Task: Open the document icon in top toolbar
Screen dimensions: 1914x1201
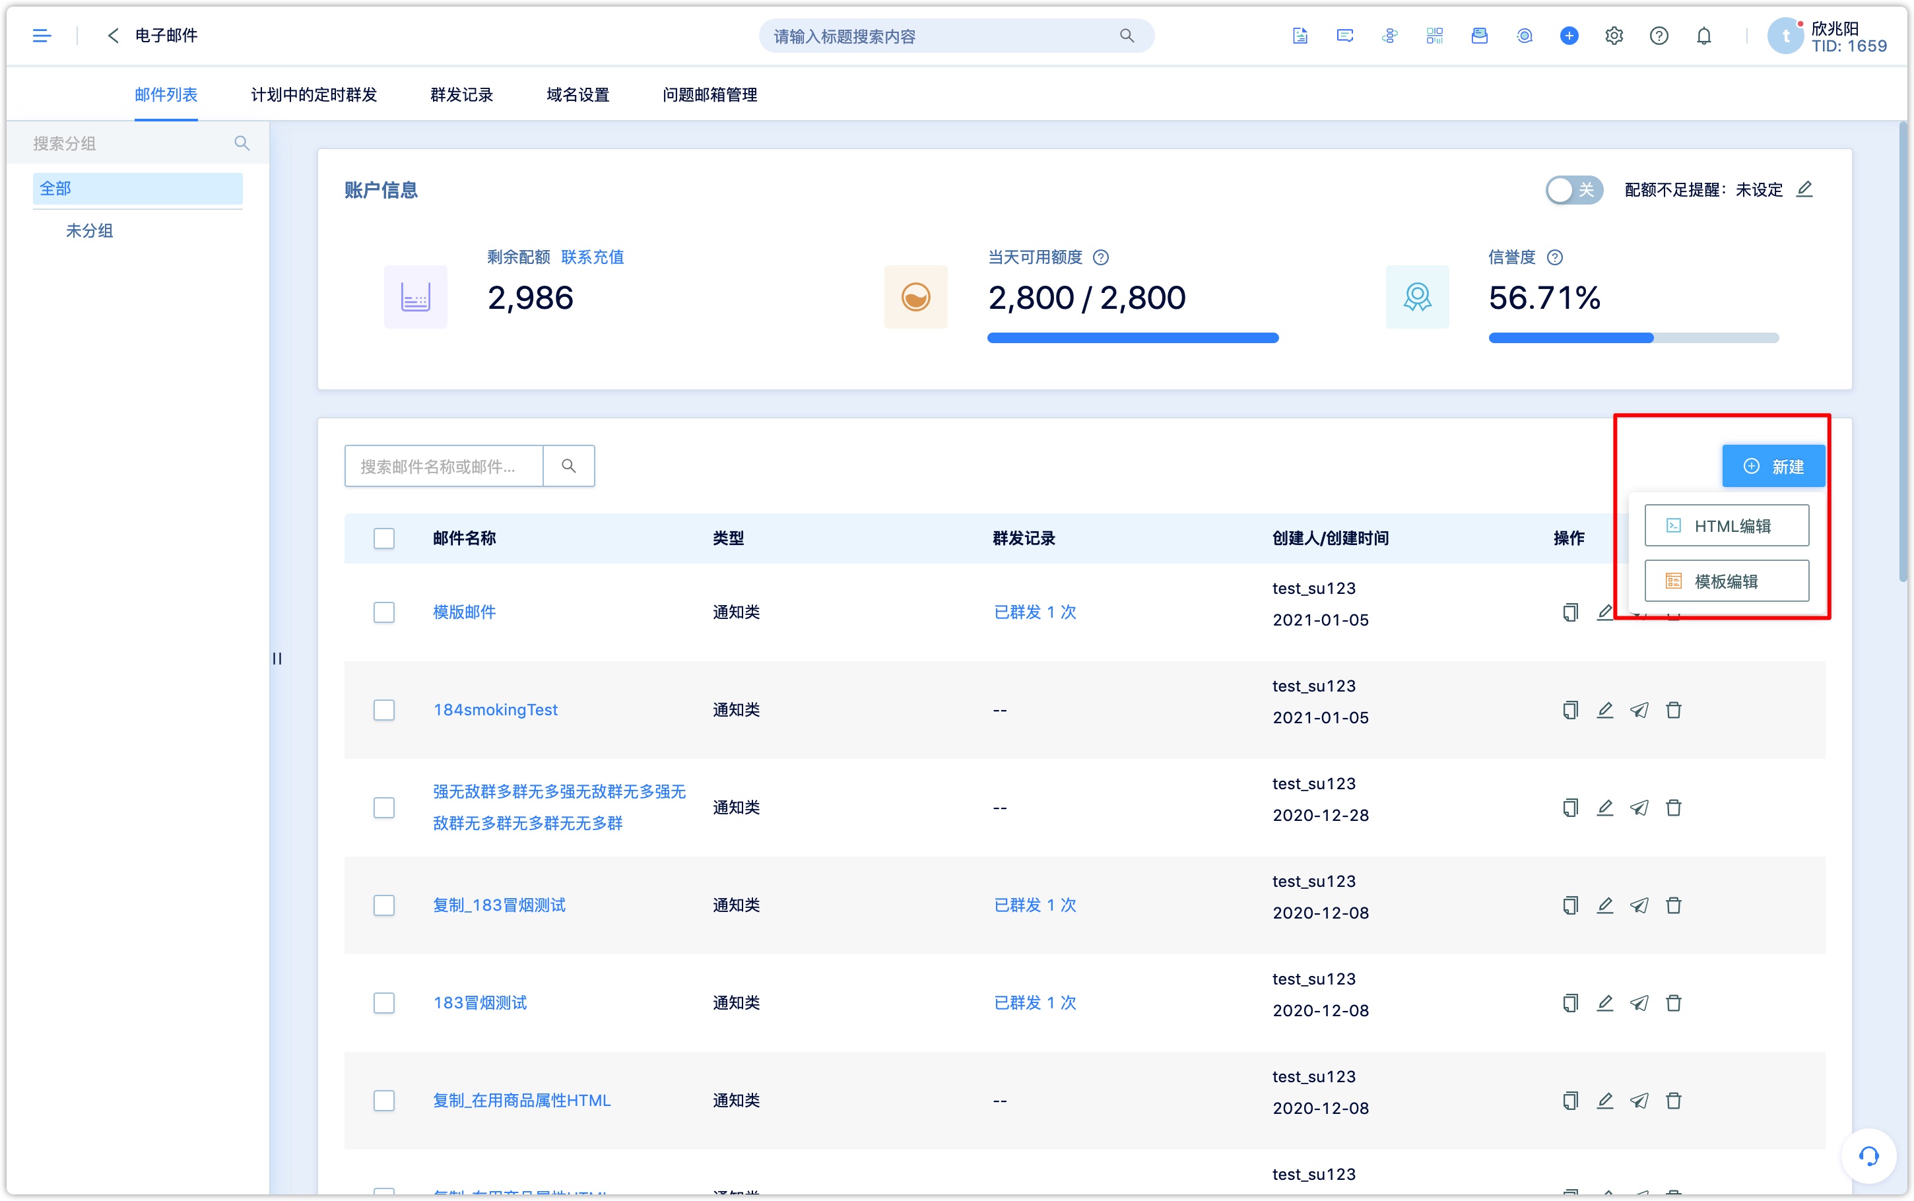Action: coord(1300,36)
